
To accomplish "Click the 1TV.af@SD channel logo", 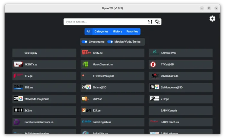I will [153, 65].
